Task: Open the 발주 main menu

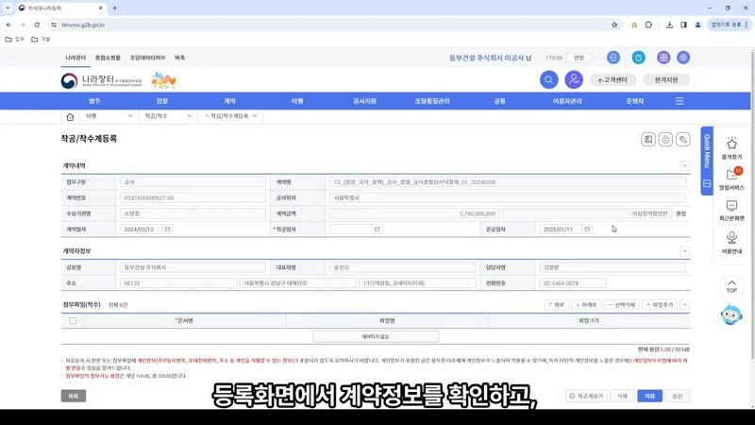Action: click(x=94, y=101)
